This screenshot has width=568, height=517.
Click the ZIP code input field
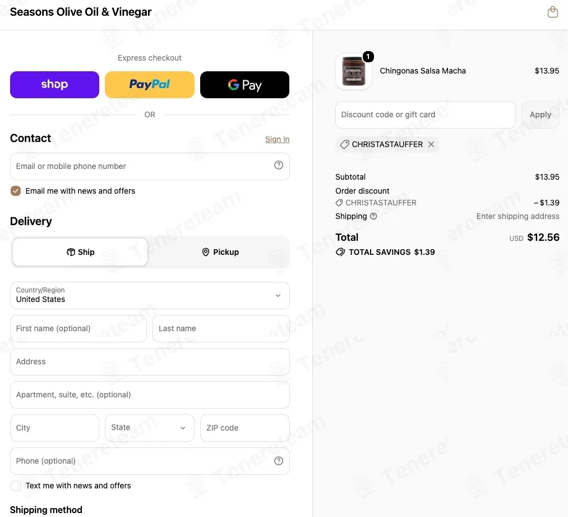244,428
